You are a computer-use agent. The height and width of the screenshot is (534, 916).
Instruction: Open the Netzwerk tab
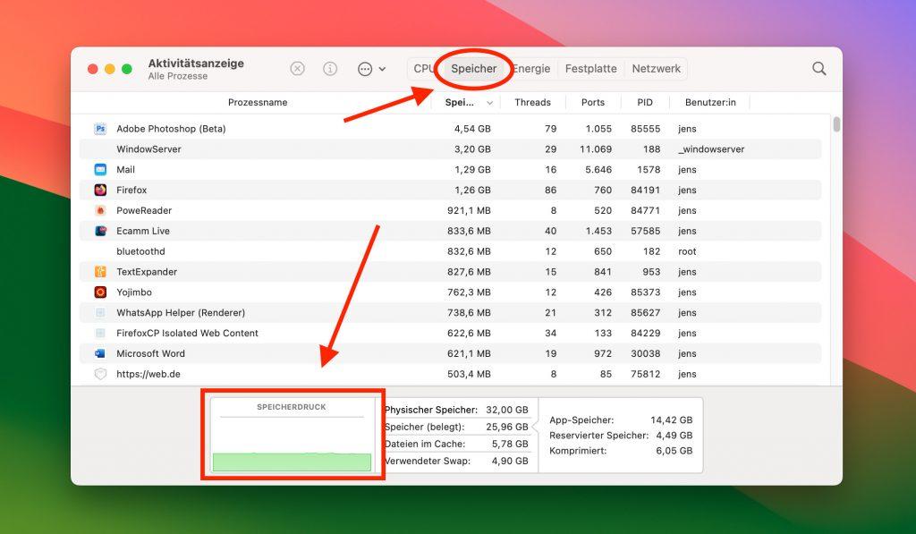coord(656,68)
